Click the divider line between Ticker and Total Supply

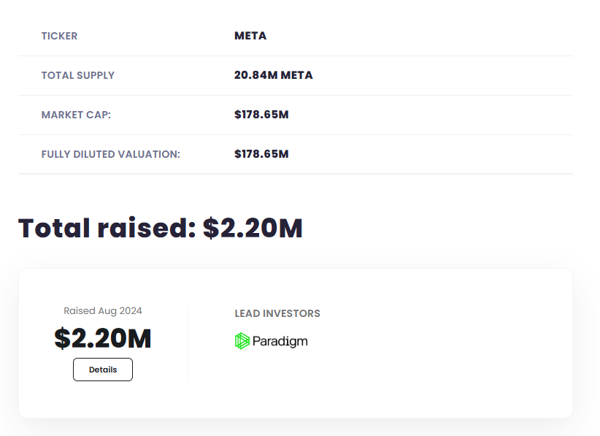coord(295,56)
